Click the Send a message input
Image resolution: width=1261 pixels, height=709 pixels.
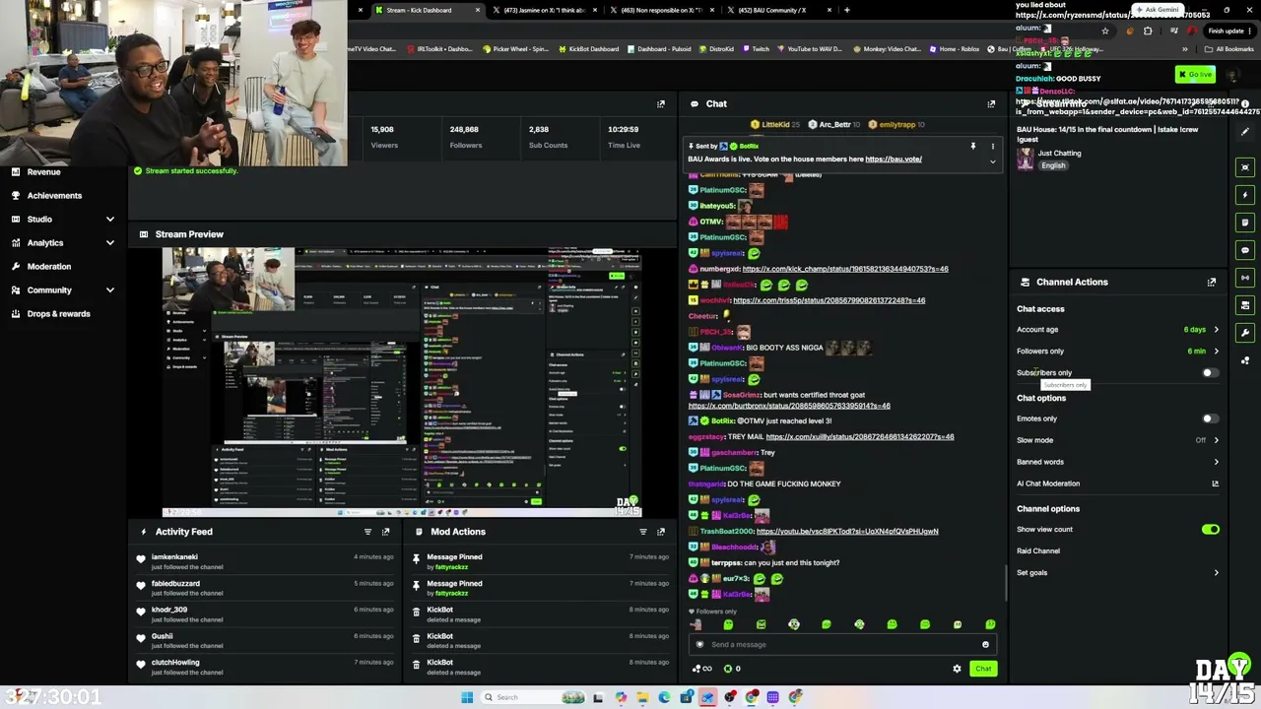coord(842,645)
